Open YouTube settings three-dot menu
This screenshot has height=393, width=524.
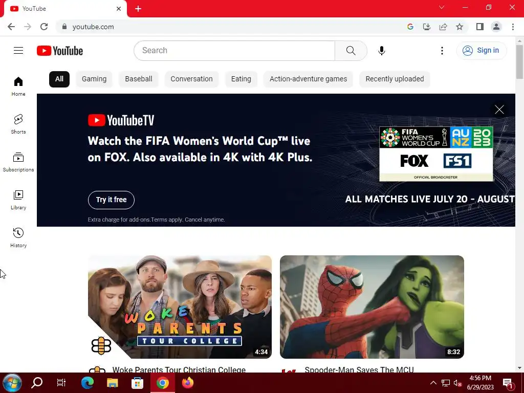(x=442, y=51)
